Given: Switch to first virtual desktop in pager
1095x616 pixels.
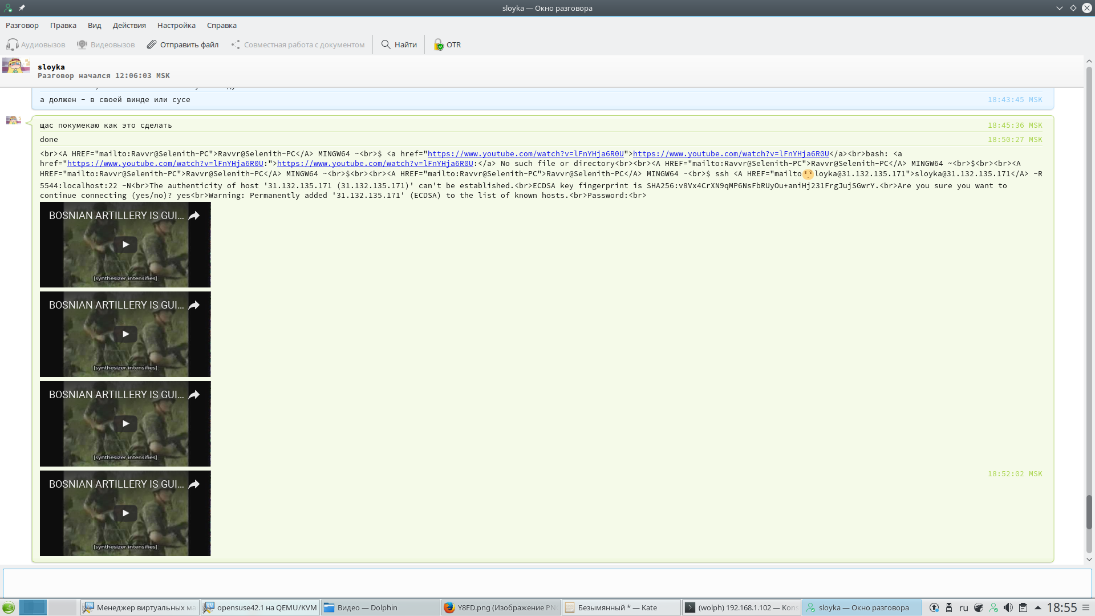Looking at the screenshot, I should click(x=33, y=607).
